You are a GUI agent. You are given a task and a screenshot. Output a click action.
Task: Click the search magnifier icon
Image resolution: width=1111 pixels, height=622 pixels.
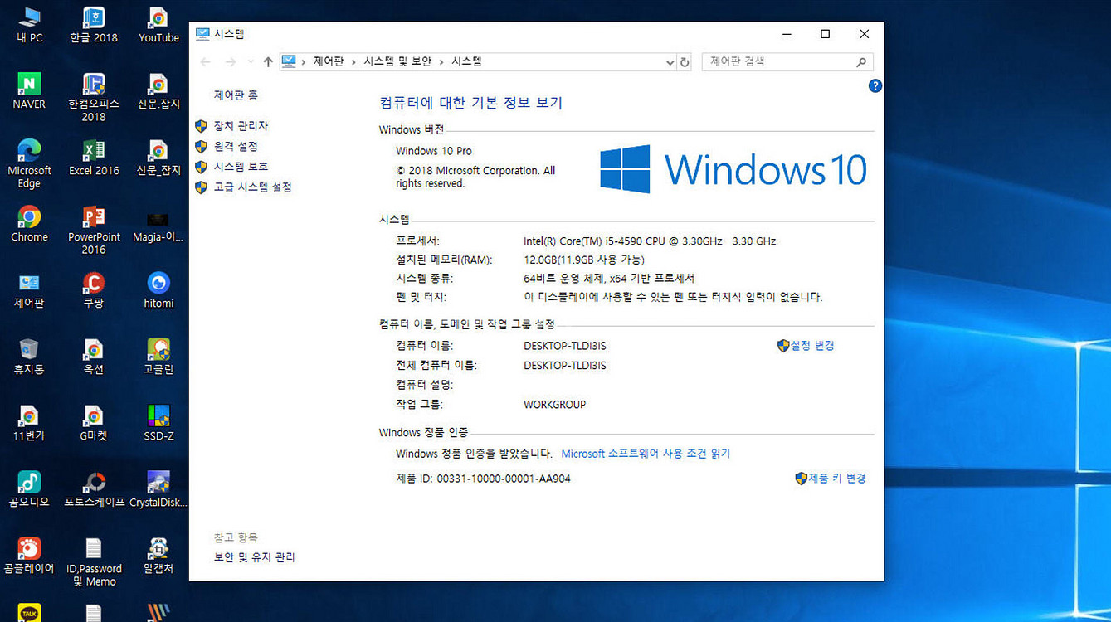coord(861,61)
